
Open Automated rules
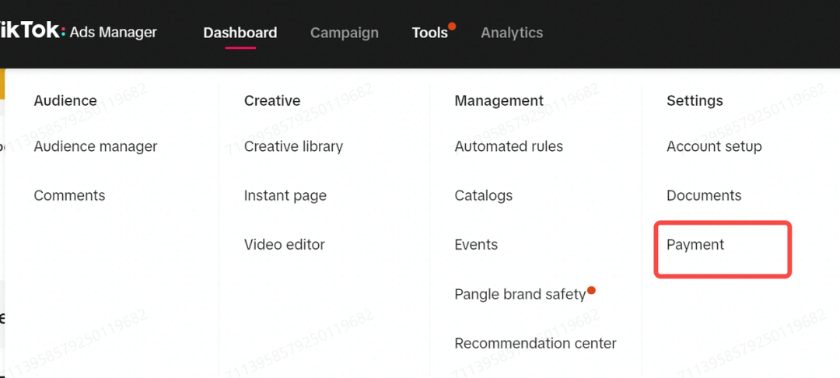pyautogui.click(x=509, y=146)
